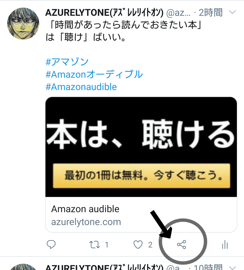Screen dimensions: 244x270
Task: View tweet analytics bar chart icon
Action: coord(225,244)
